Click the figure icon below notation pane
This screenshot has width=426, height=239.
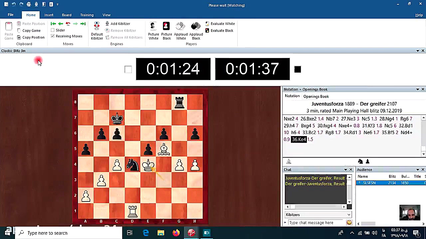(x=289, y=161)
